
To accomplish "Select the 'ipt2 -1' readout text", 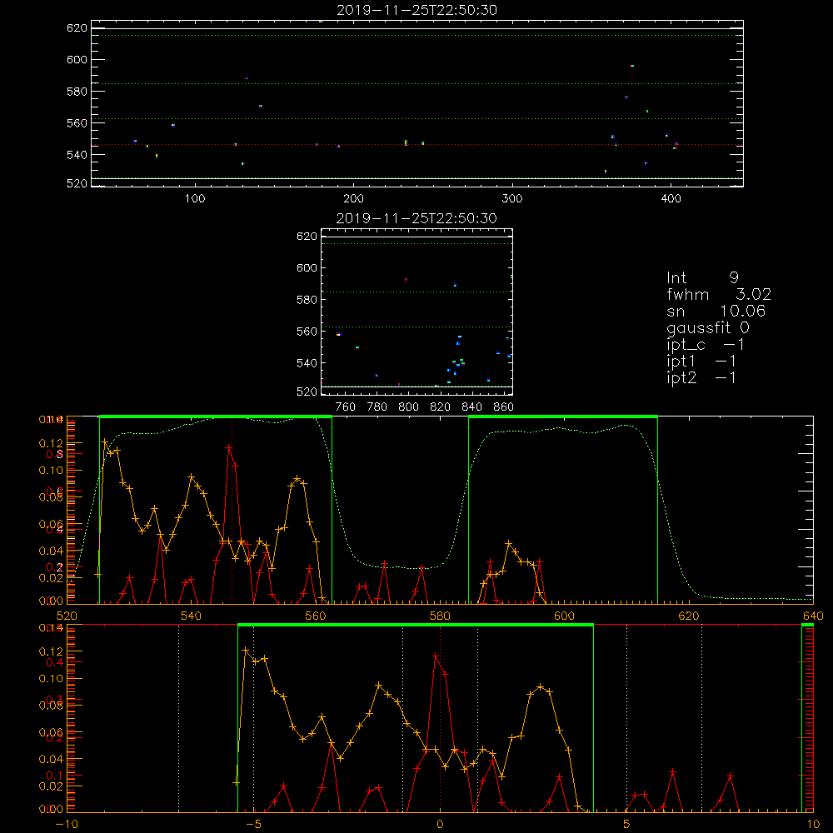I will coord(701,377).
